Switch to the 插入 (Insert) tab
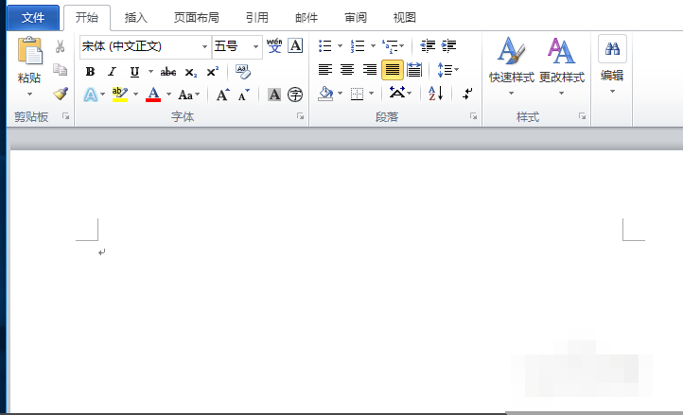 135,18
